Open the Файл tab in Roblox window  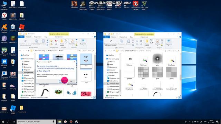(x=21, y=37)
